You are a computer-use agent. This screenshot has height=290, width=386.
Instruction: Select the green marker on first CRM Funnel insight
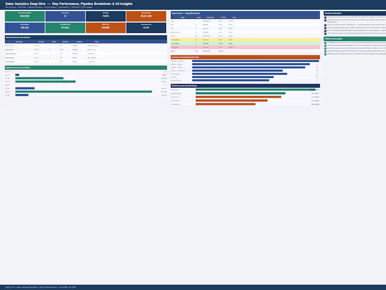click(326, 43)
